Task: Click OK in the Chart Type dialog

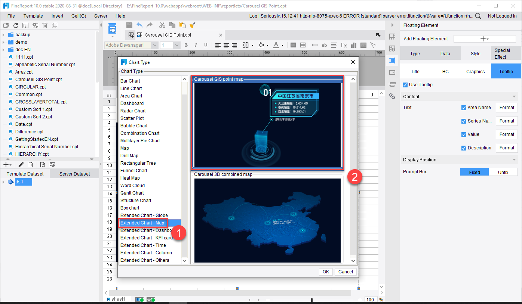Action: tap(325, 272)
